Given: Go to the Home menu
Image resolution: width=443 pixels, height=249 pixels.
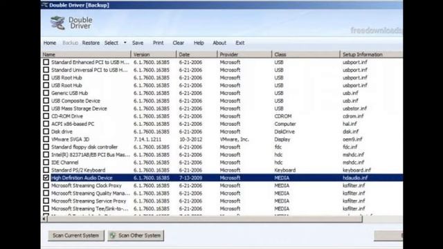Looking at the screenshot, I should pos(50,43).
